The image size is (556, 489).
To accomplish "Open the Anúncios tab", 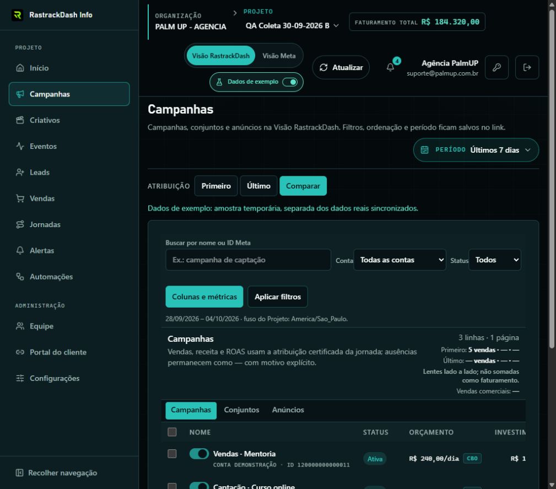I will tap(288, 410).
